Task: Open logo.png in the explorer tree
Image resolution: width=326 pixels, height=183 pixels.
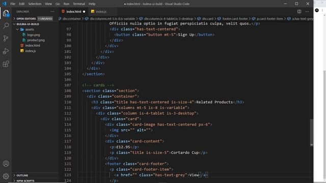Action: pyautogui.click(x=34, y=35)
